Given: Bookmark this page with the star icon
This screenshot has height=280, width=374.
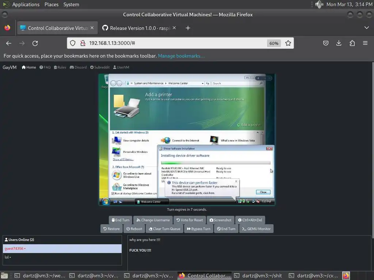Looking at the screenshot, I should tap(288, 43).
